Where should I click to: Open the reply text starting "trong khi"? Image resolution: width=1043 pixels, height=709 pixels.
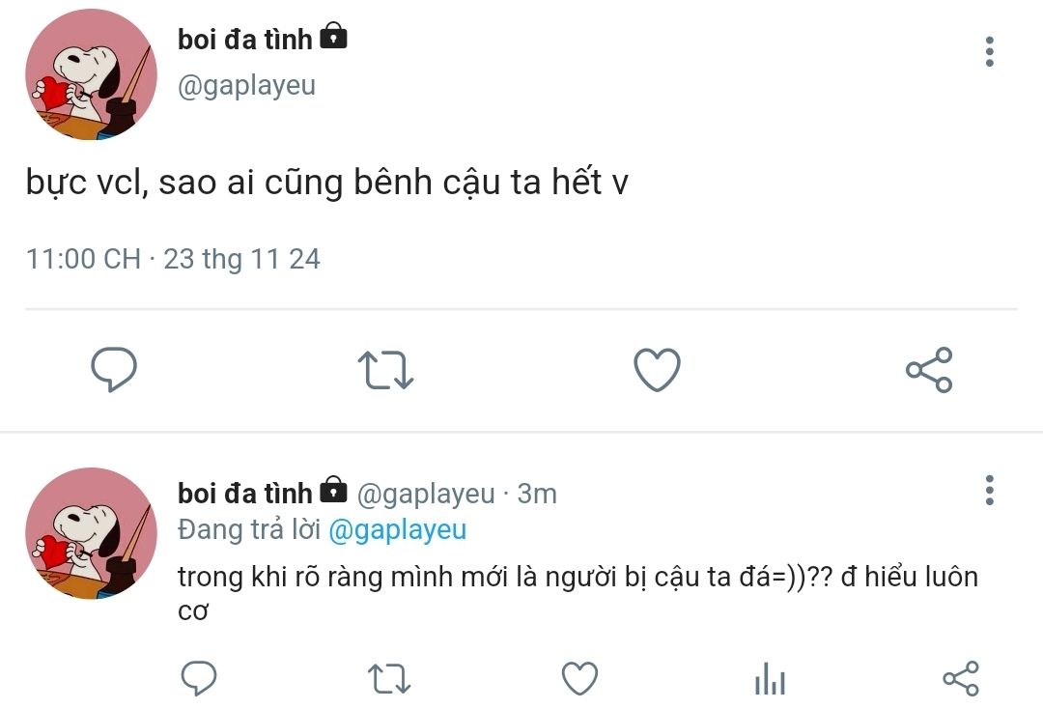pos(577,578)
